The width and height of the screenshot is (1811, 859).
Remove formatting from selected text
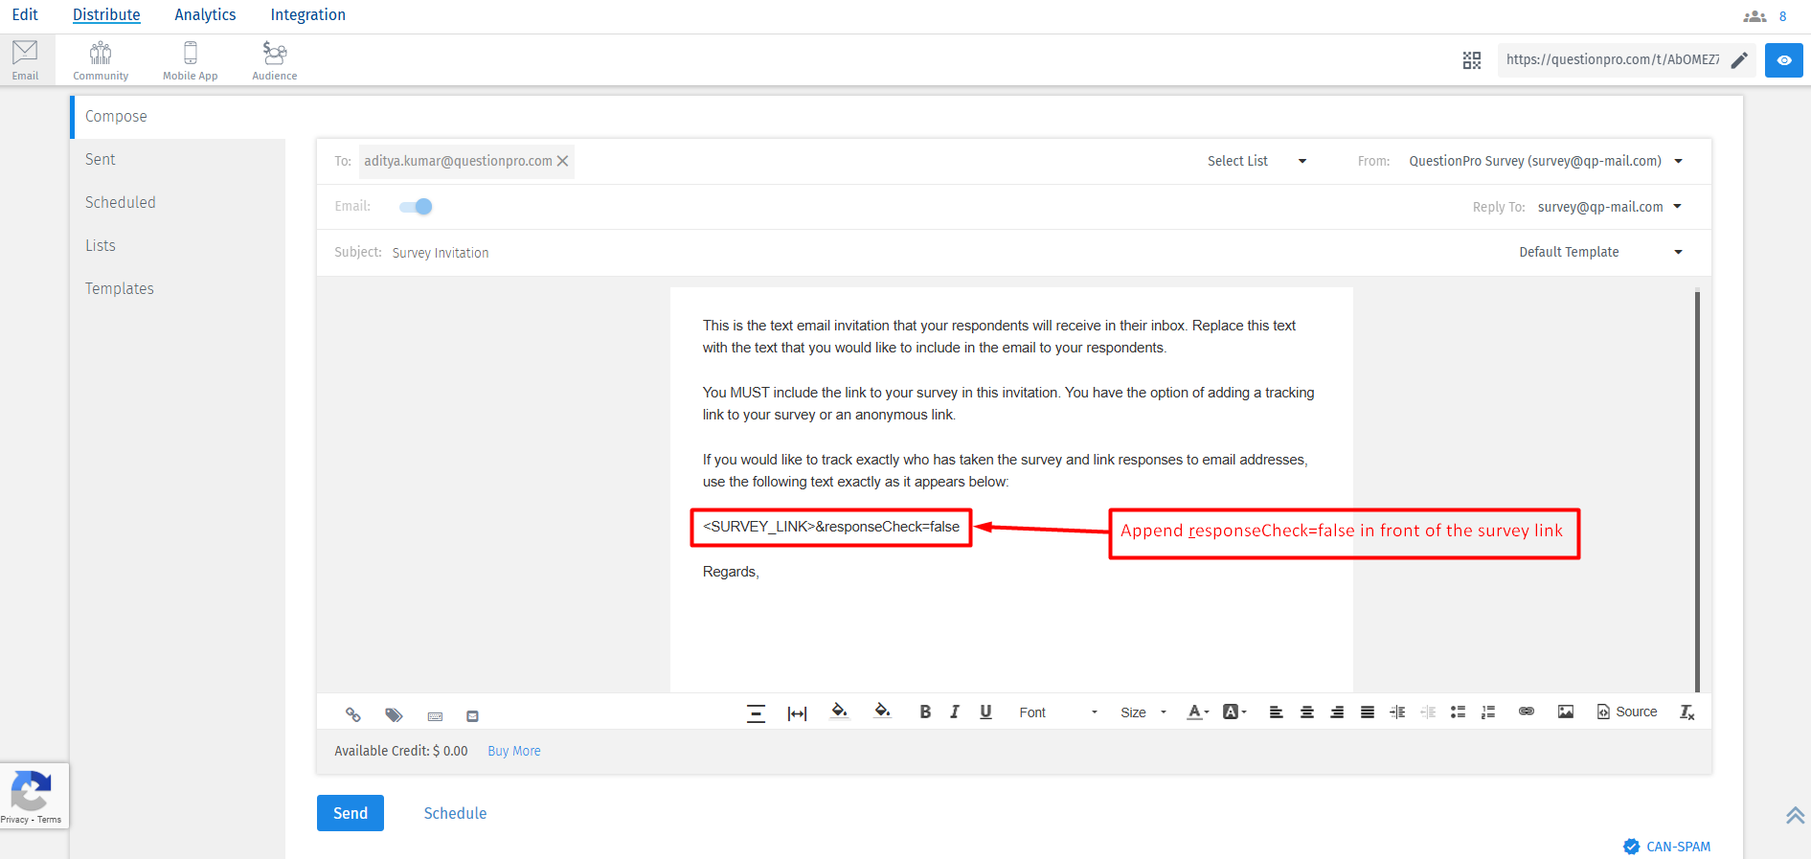(1687, 712)
